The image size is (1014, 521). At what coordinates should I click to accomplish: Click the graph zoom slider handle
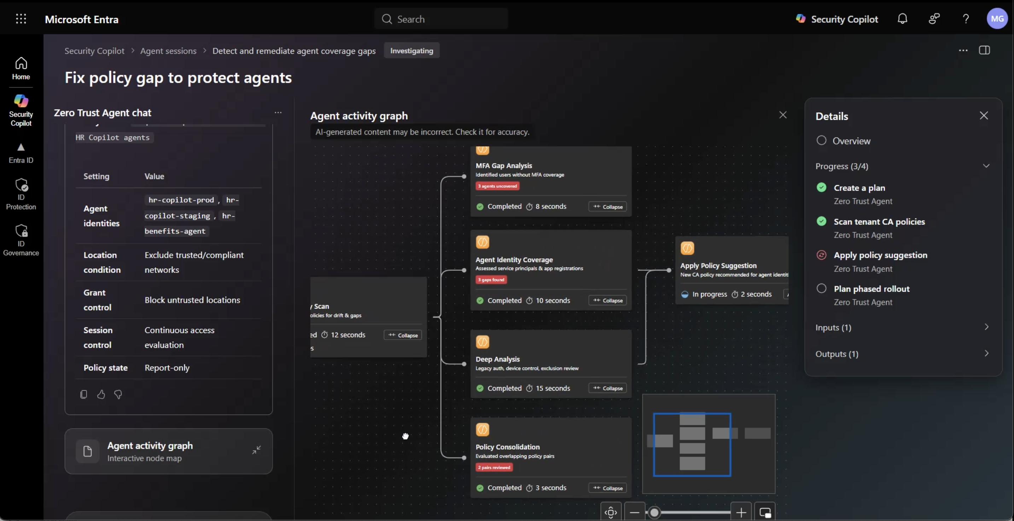[654, 513]
